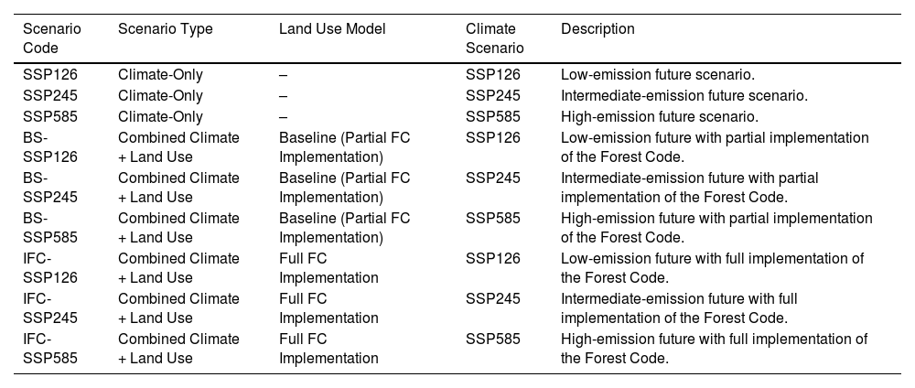Select the IFC-SSP245 scenario code cell
The height and width of the screenshot is (388, 915).
(50, 307)
